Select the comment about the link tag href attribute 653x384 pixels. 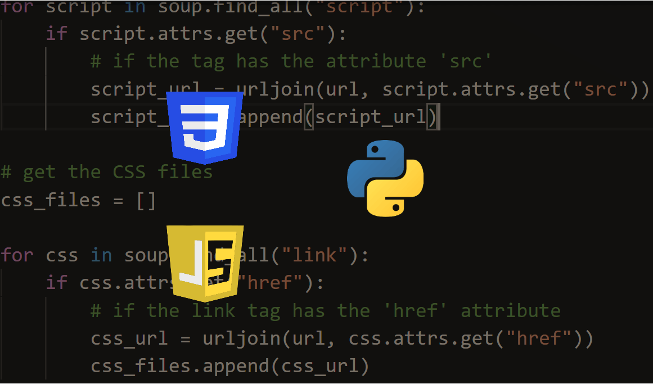click(x=326, y=310)
